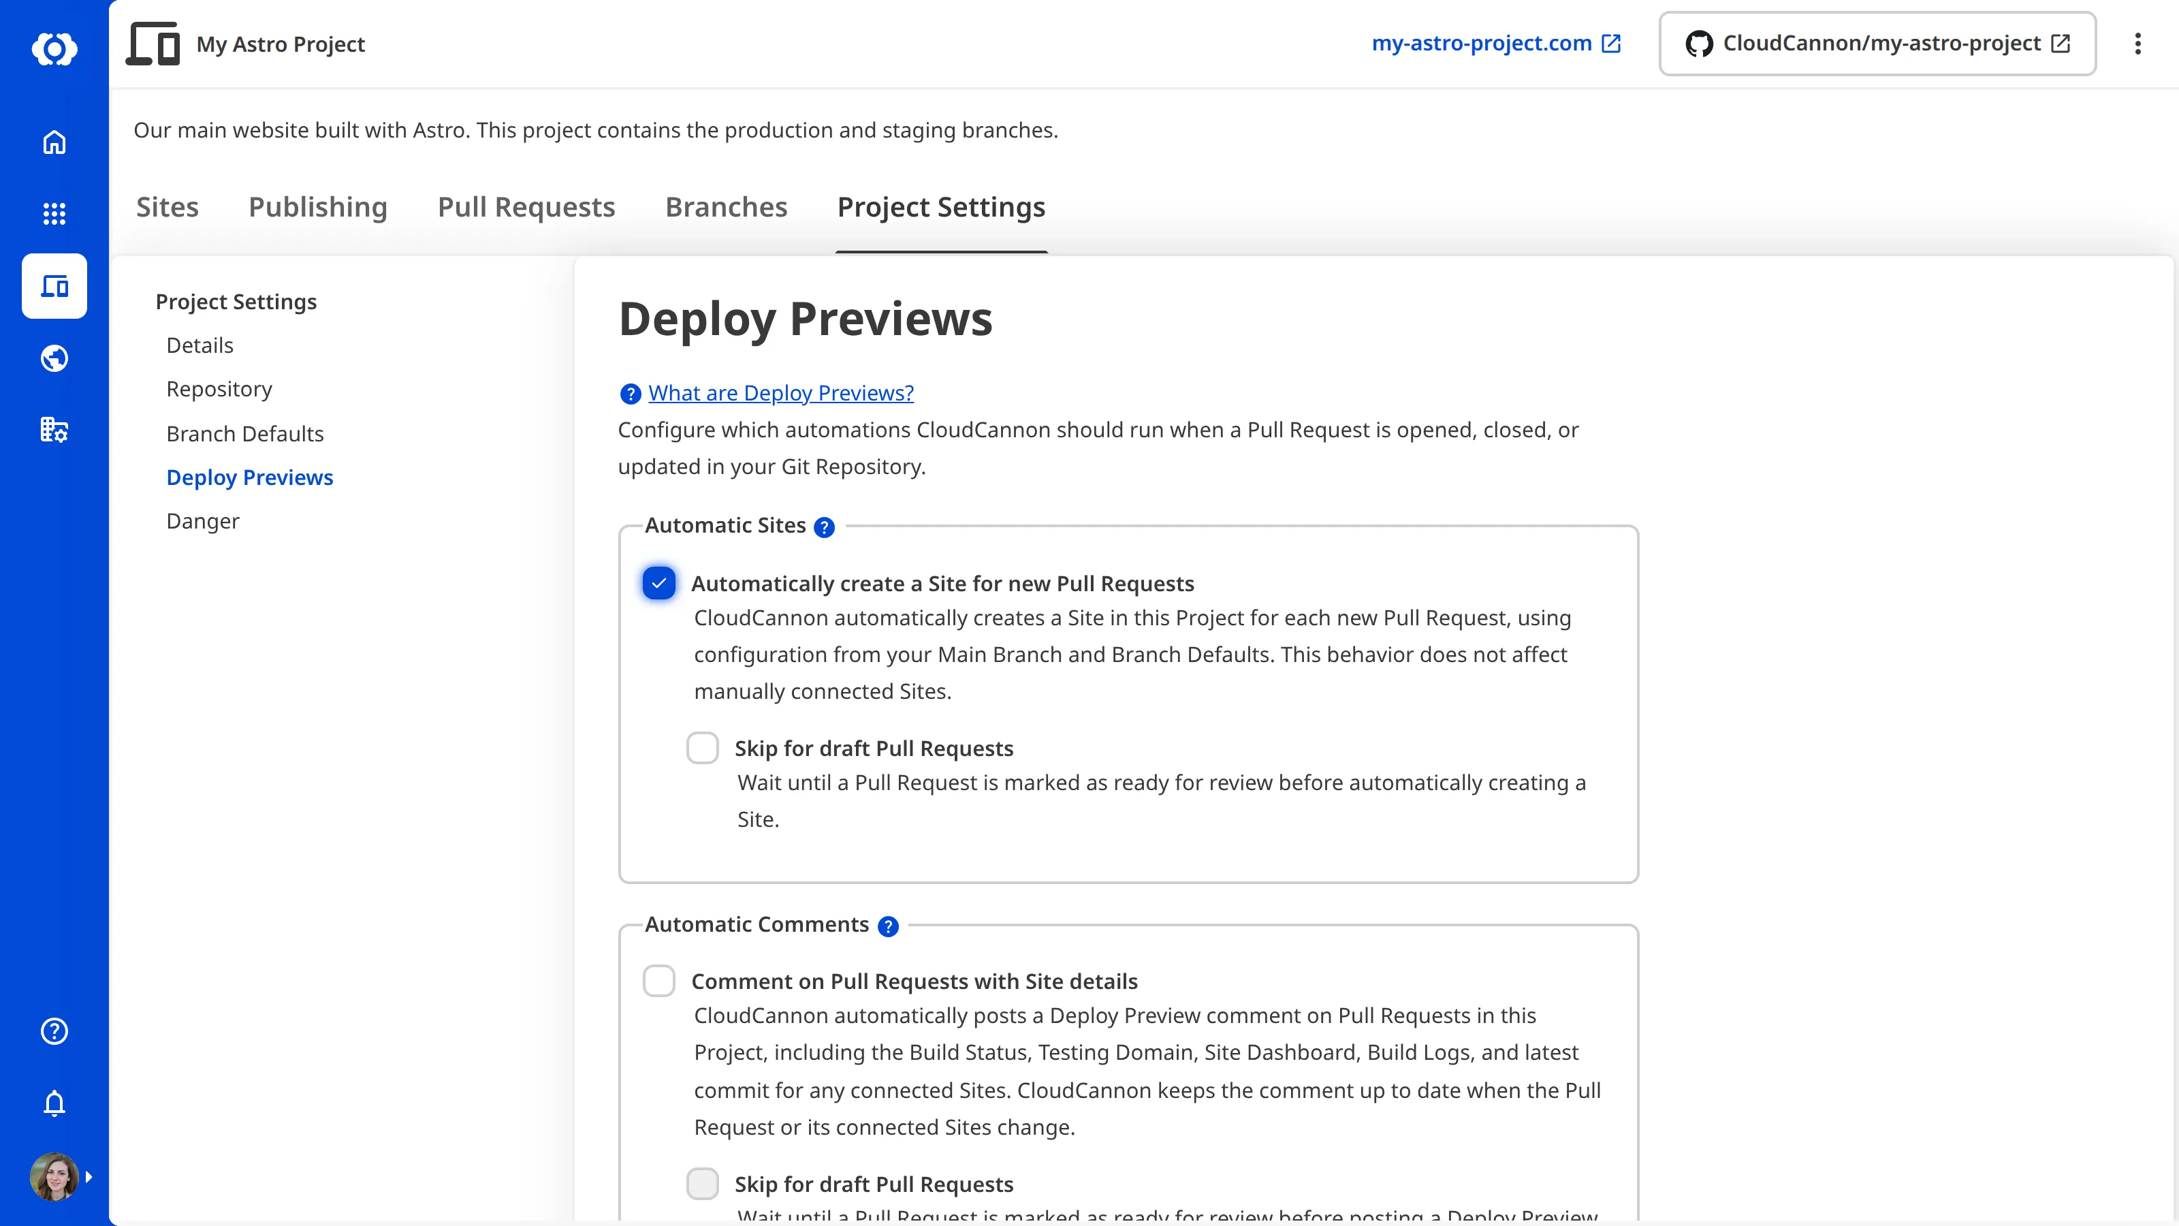Click the CloudCannon logo icon
The height and width of the screenshot is (1226, 2179).
click(x=54, y=48)
